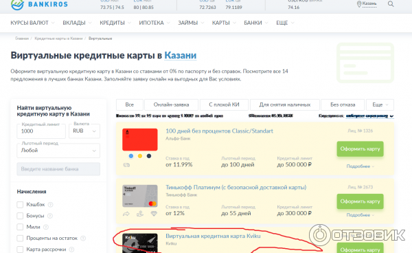
Task: Open the ЗАЙМЫ menu
Action: click(191, 23)
